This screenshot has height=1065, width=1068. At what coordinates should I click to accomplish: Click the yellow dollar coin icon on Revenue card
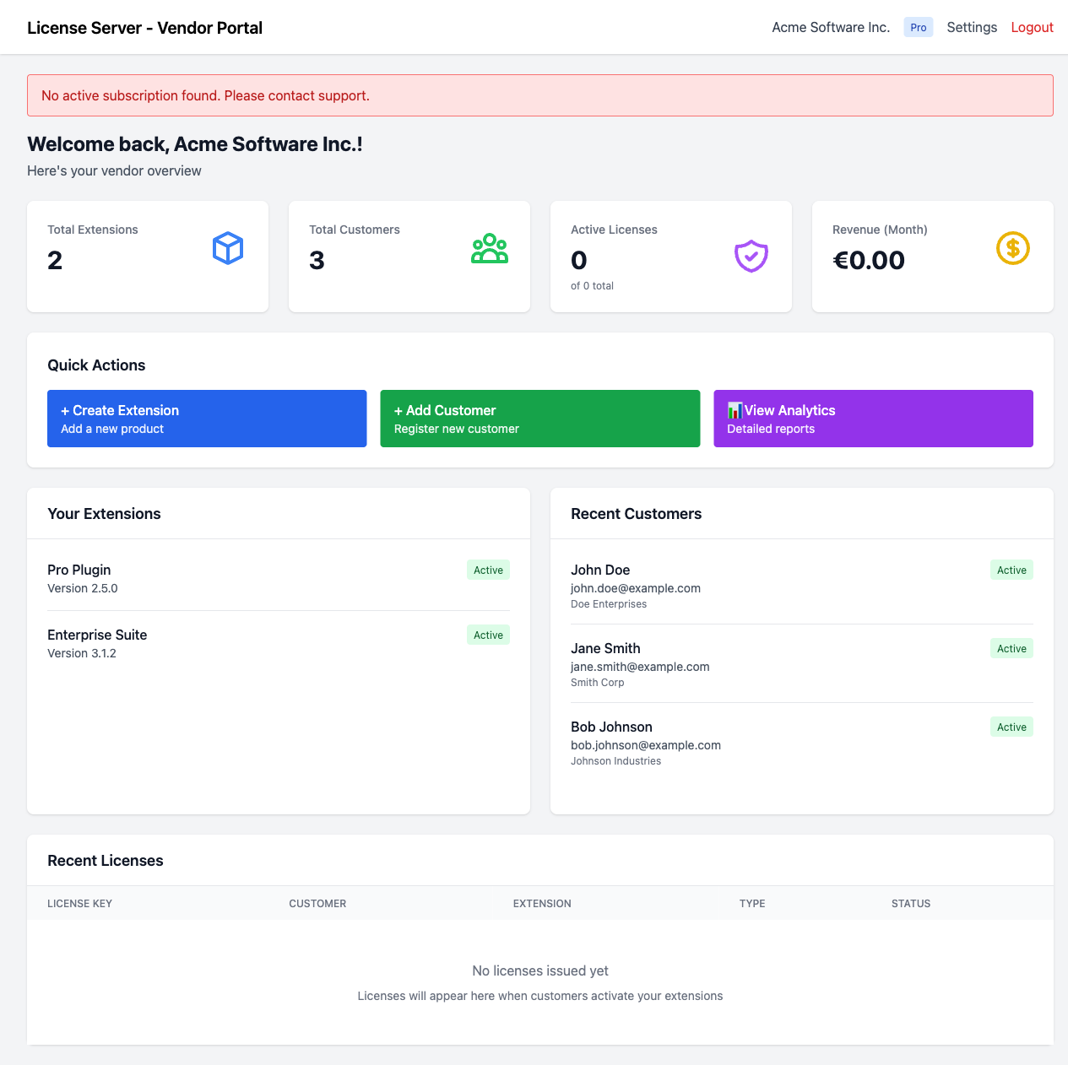(x=1012, y=248)
